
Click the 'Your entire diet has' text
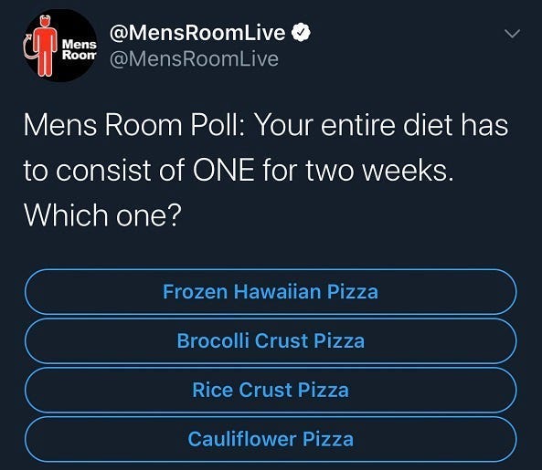[381, 125]
